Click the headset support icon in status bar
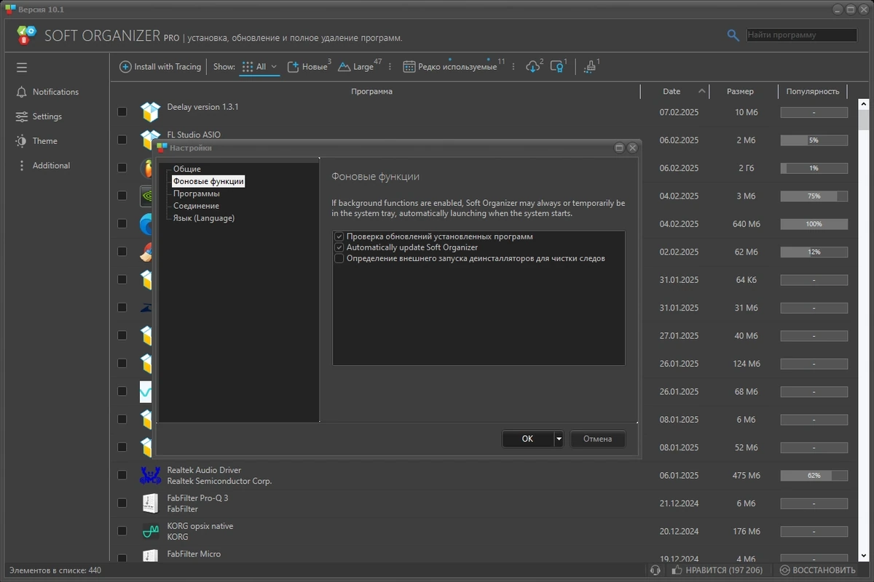The image size is (874, 582). point(655,570)
